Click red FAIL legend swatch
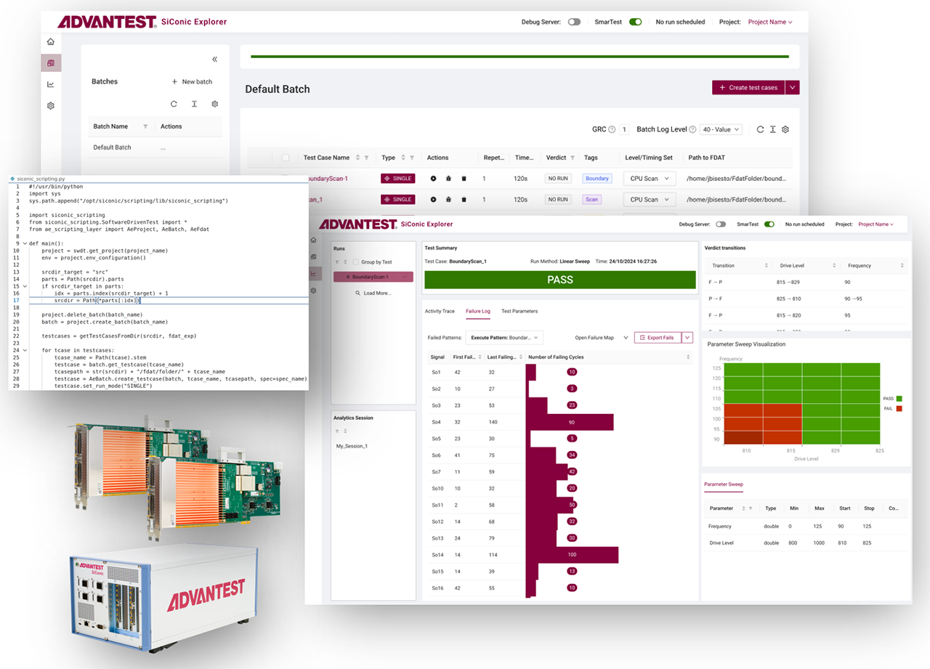Screen dimensions: 930x669 pos(899,409)
